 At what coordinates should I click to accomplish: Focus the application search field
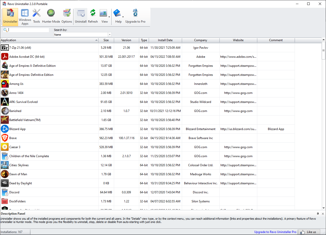(29, 30)
